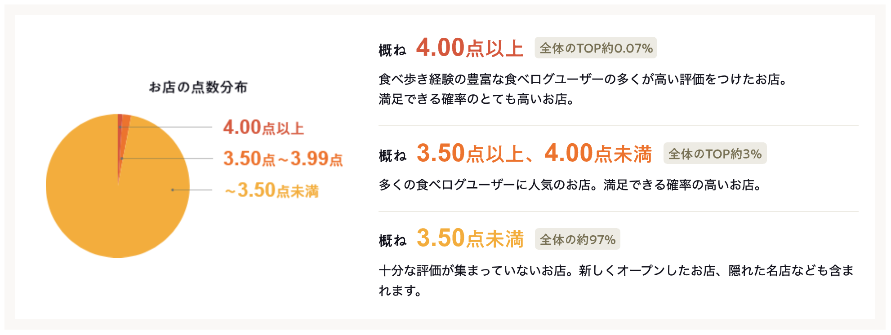Click the 全体のTOP約3% badge
This screenshot has width=891, height=335.
point(715,154)
